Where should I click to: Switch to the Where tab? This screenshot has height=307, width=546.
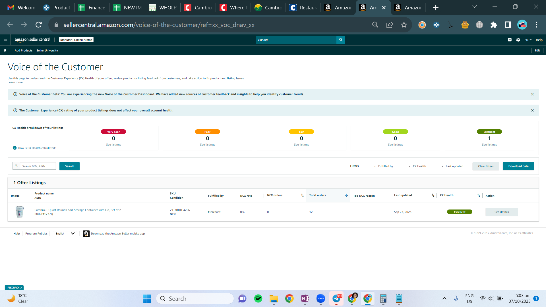[233, 8]
